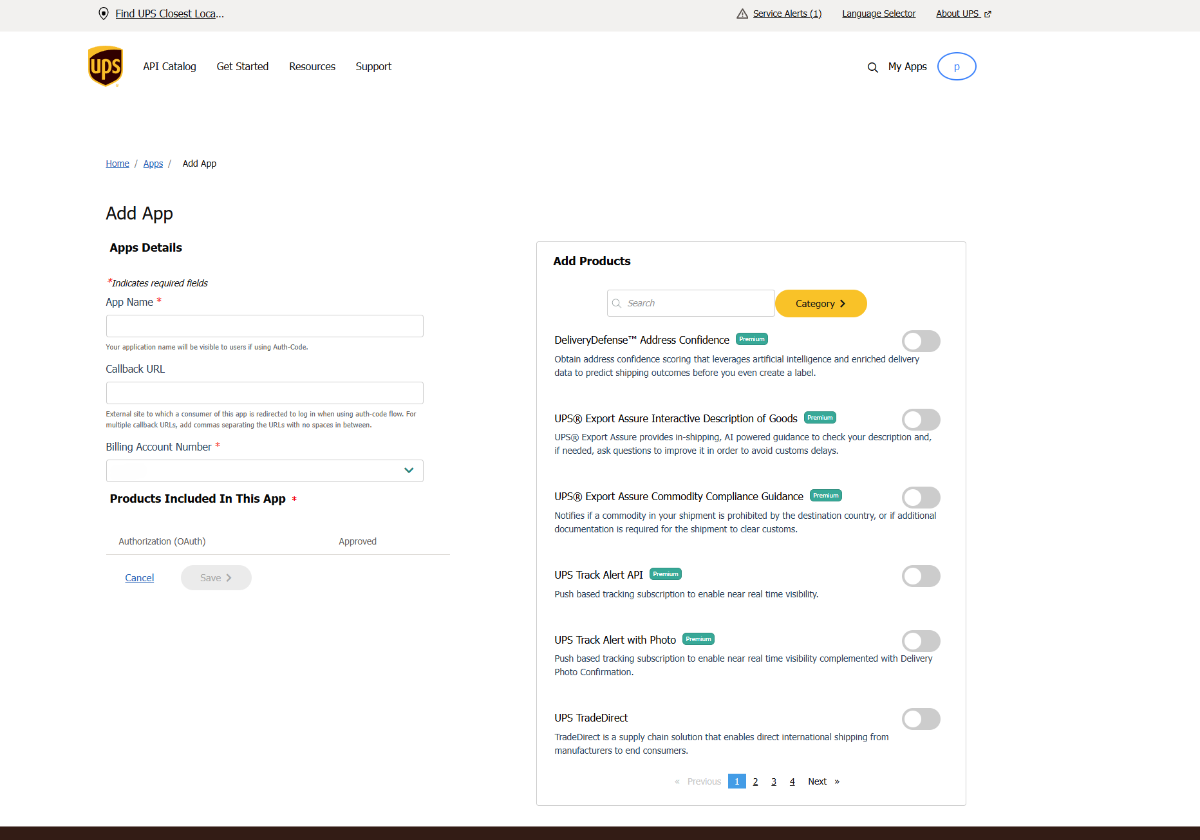
Task: Open the Resources menu
Action: pyautogui.click(x=312, y=66)
